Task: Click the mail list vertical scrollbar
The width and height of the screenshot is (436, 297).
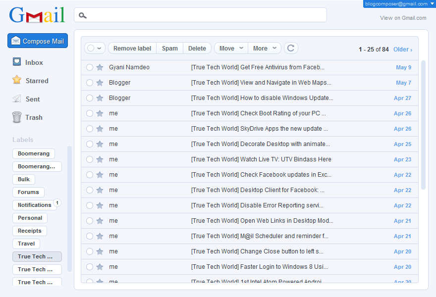Action: point(423,125)
